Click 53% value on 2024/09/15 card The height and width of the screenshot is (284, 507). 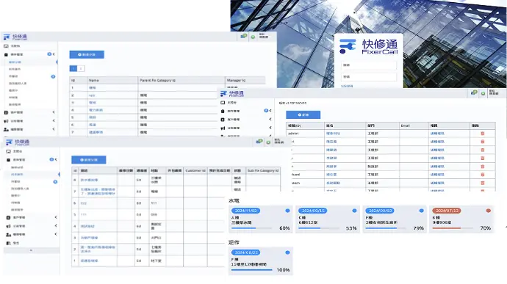pos(351,228)
